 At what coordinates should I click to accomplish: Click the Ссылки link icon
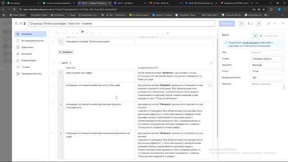coord(18,67)
